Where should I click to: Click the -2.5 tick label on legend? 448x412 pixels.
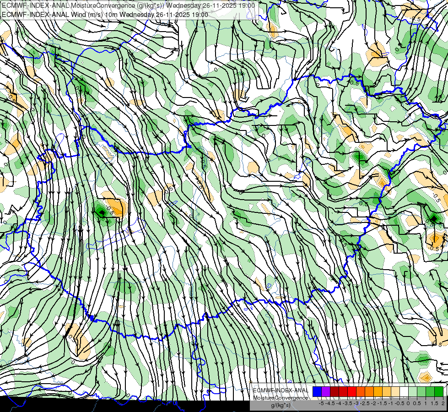coord(365,403)
